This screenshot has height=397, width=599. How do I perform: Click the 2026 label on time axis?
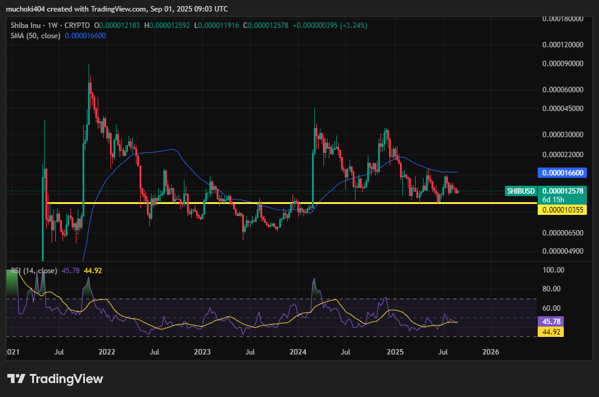coord(490,351)
